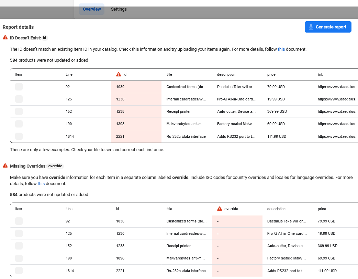
Task: Click download icon on Generate report button
Action: pos(311,27)
